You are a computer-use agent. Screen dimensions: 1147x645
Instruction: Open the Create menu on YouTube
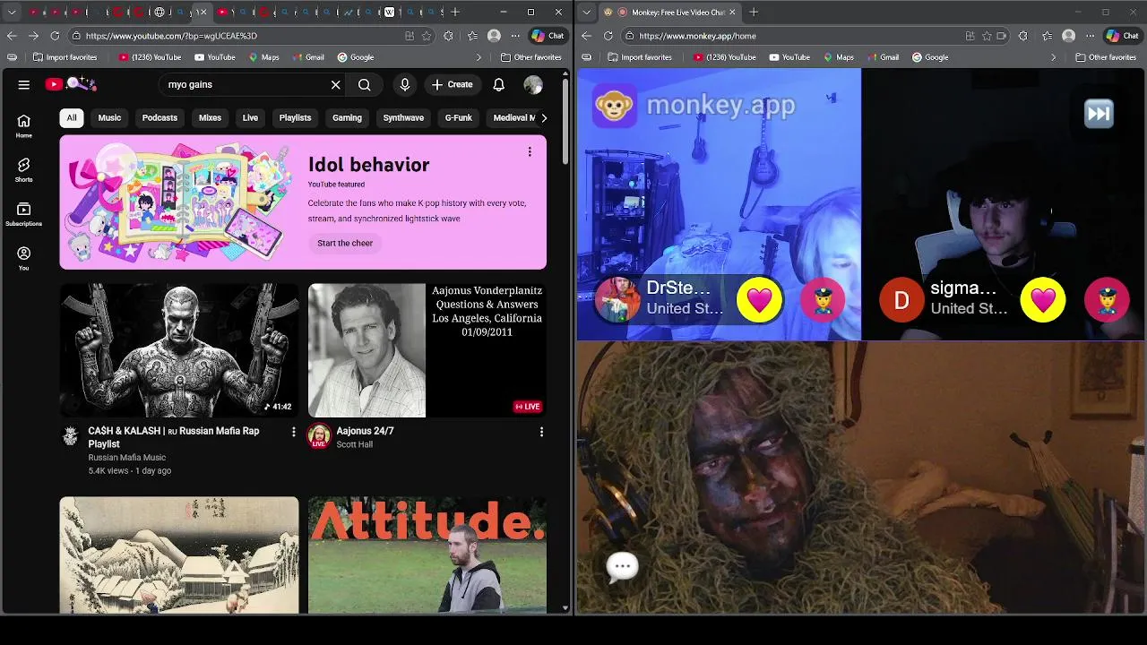click(x=452, y=84)
